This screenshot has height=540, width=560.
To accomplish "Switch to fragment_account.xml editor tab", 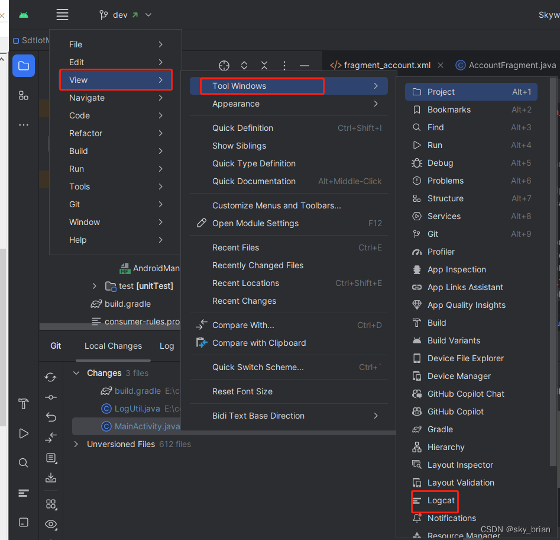I will (381, 65).
